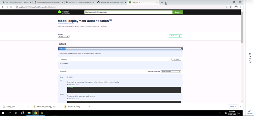Viewport: 254px width, 116px height.
Task: Select Model tab under default response
Action: (77, 99)
